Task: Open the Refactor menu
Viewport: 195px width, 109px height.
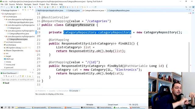Action: (19, 4)
